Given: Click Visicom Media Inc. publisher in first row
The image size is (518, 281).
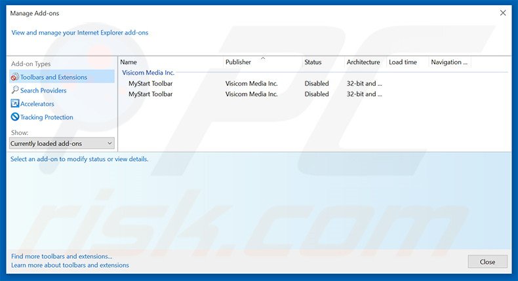Looking at the screenshot, I should coord(251,84).
